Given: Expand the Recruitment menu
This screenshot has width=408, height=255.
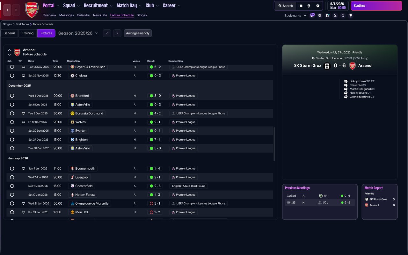Looking at the screenshot, I should click(98, 5).
